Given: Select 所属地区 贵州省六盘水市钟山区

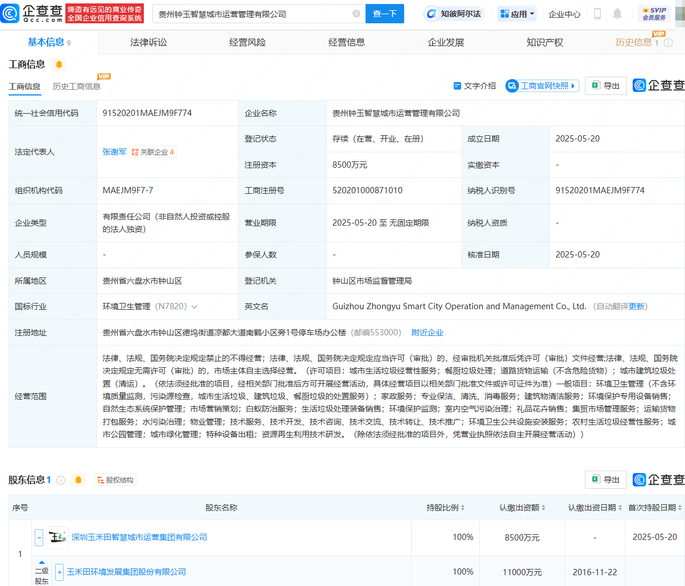Looking at the screenshot, I should pos(142,281).
